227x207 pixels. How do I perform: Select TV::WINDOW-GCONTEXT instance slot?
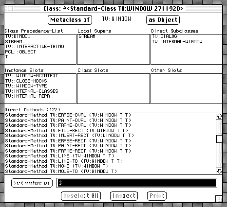point(32,76)
